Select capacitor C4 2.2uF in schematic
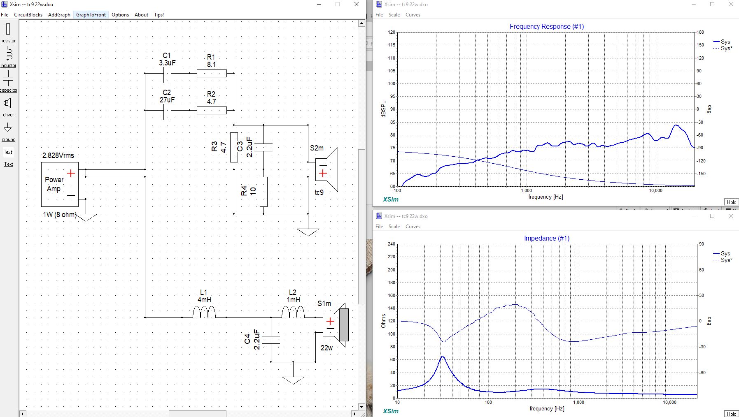Screen dimensions: 739x417 (270, 340)
